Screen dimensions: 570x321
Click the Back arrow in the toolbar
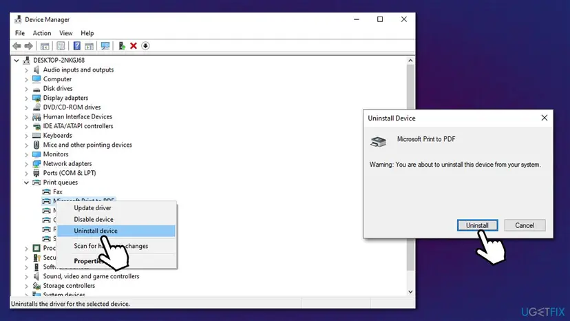pyautogui.click(x=17, y=46)
